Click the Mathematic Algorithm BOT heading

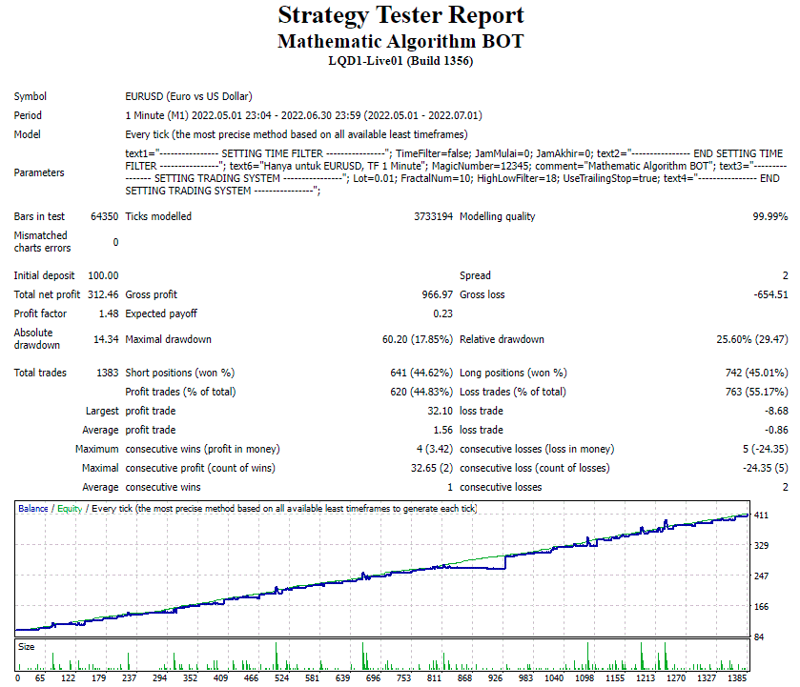coord(400,40)
